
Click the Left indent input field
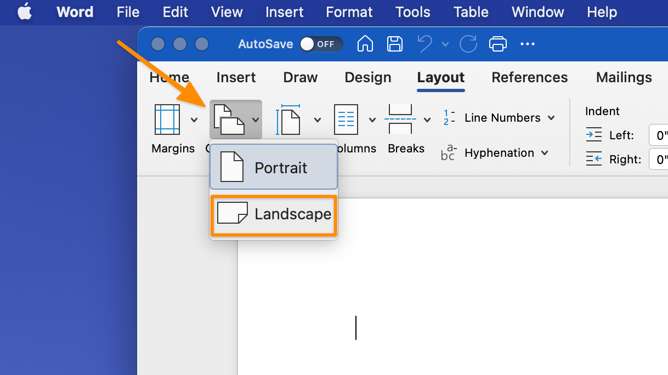pyautogui.click(x=658, y=135)
